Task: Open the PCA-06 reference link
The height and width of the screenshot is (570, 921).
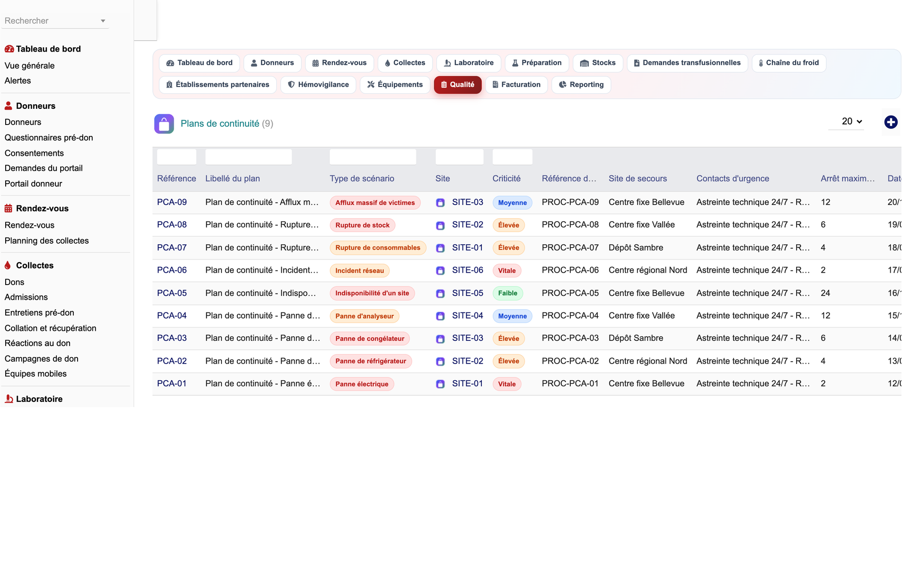Action: (172, 270)
